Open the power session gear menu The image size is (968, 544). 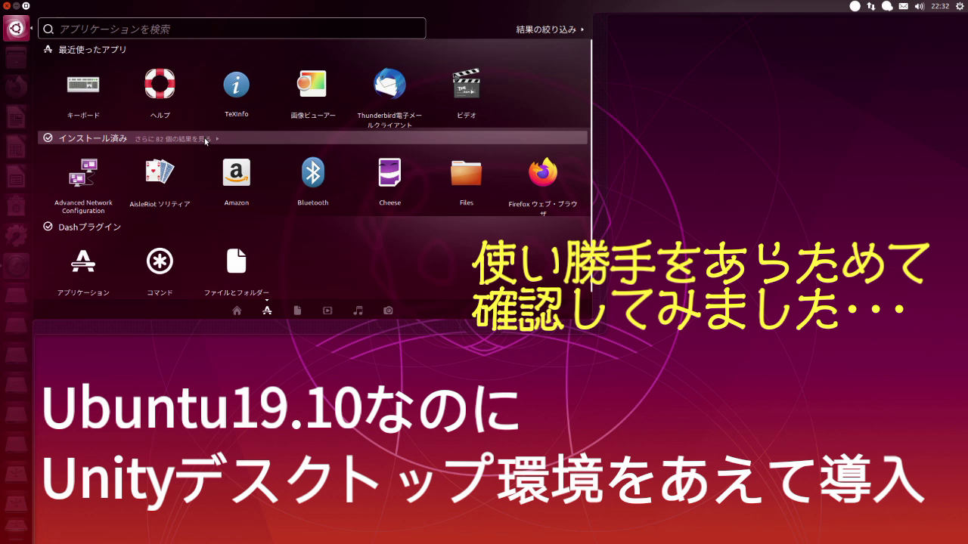(960, 6)
